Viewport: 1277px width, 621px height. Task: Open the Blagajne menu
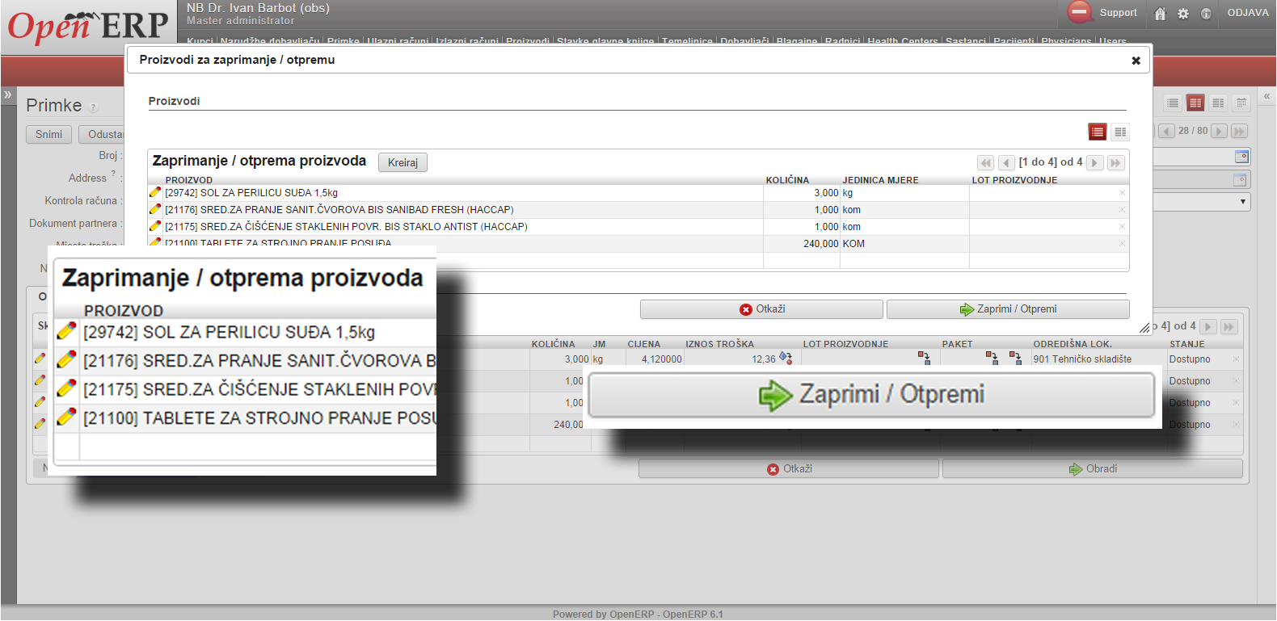click(x=797, y=41)
